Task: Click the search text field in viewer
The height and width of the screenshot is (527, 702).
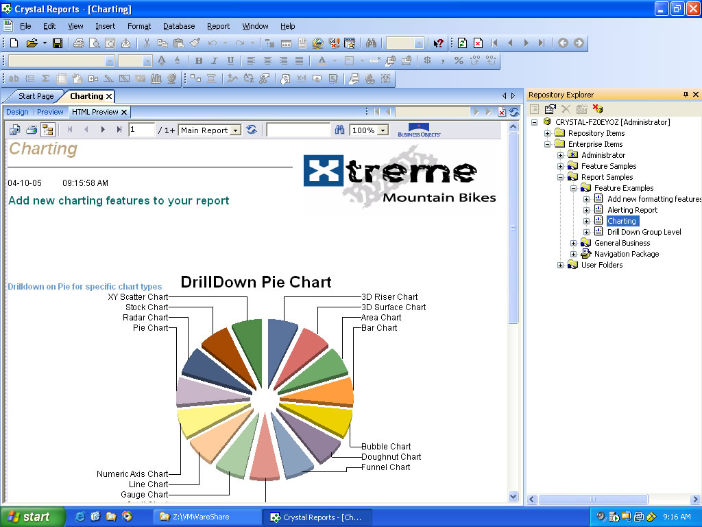Action: (298, 130)
